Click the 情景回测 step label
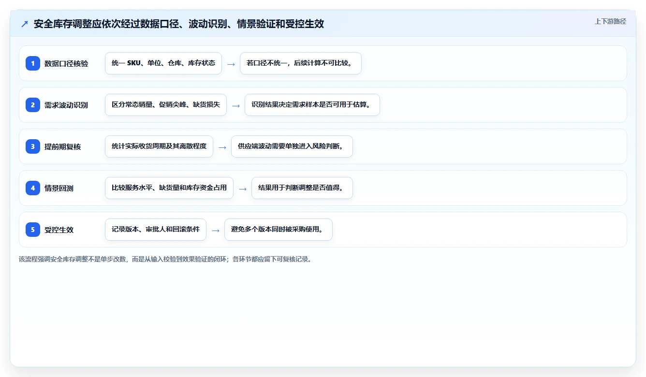Screen dimensions: 646x377 pyautogui.click(x=59, y=188)
